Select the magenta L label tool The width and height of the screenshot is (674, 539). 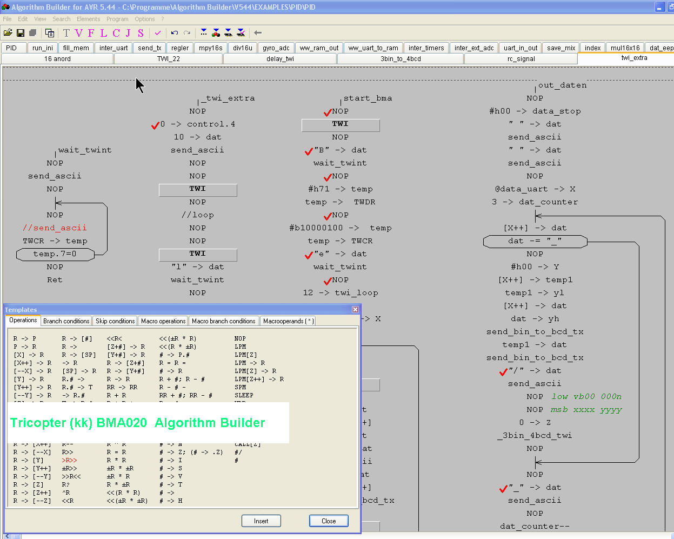point(103,33)
